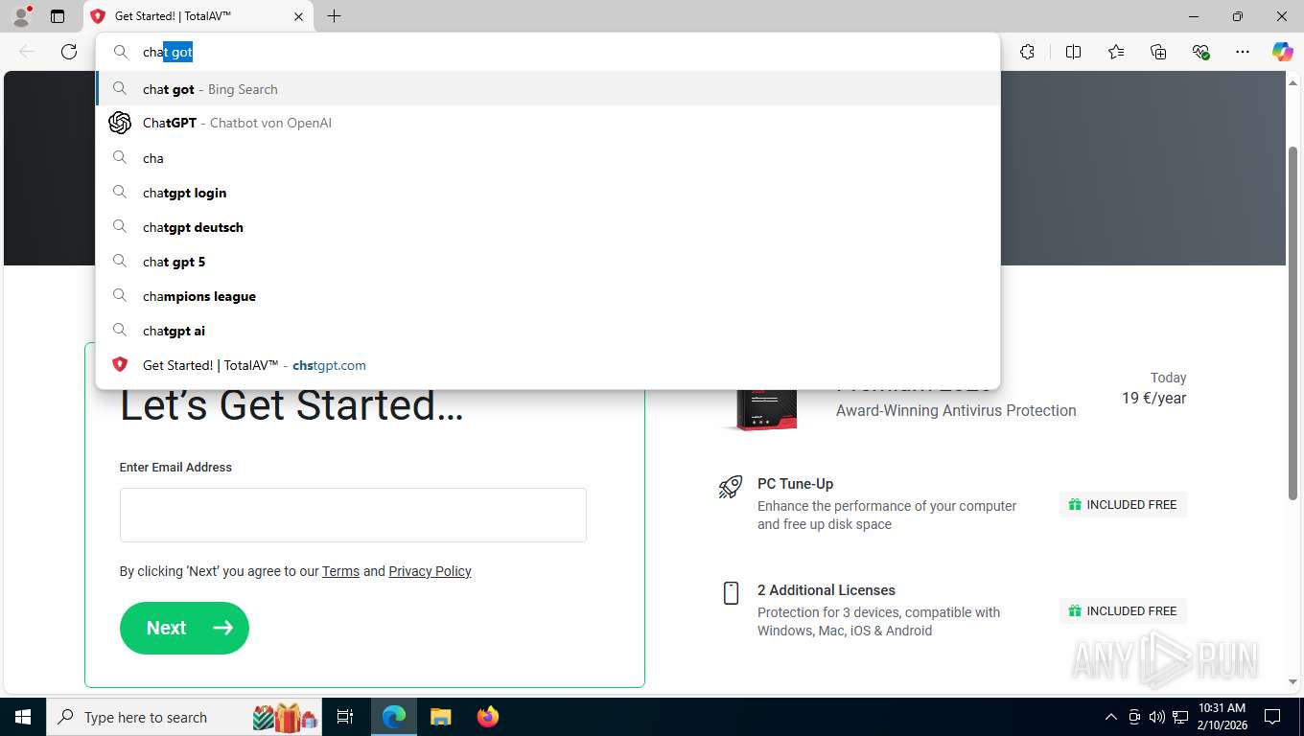
Task: Click the antivirus product box image
Action: coord(765,409)
